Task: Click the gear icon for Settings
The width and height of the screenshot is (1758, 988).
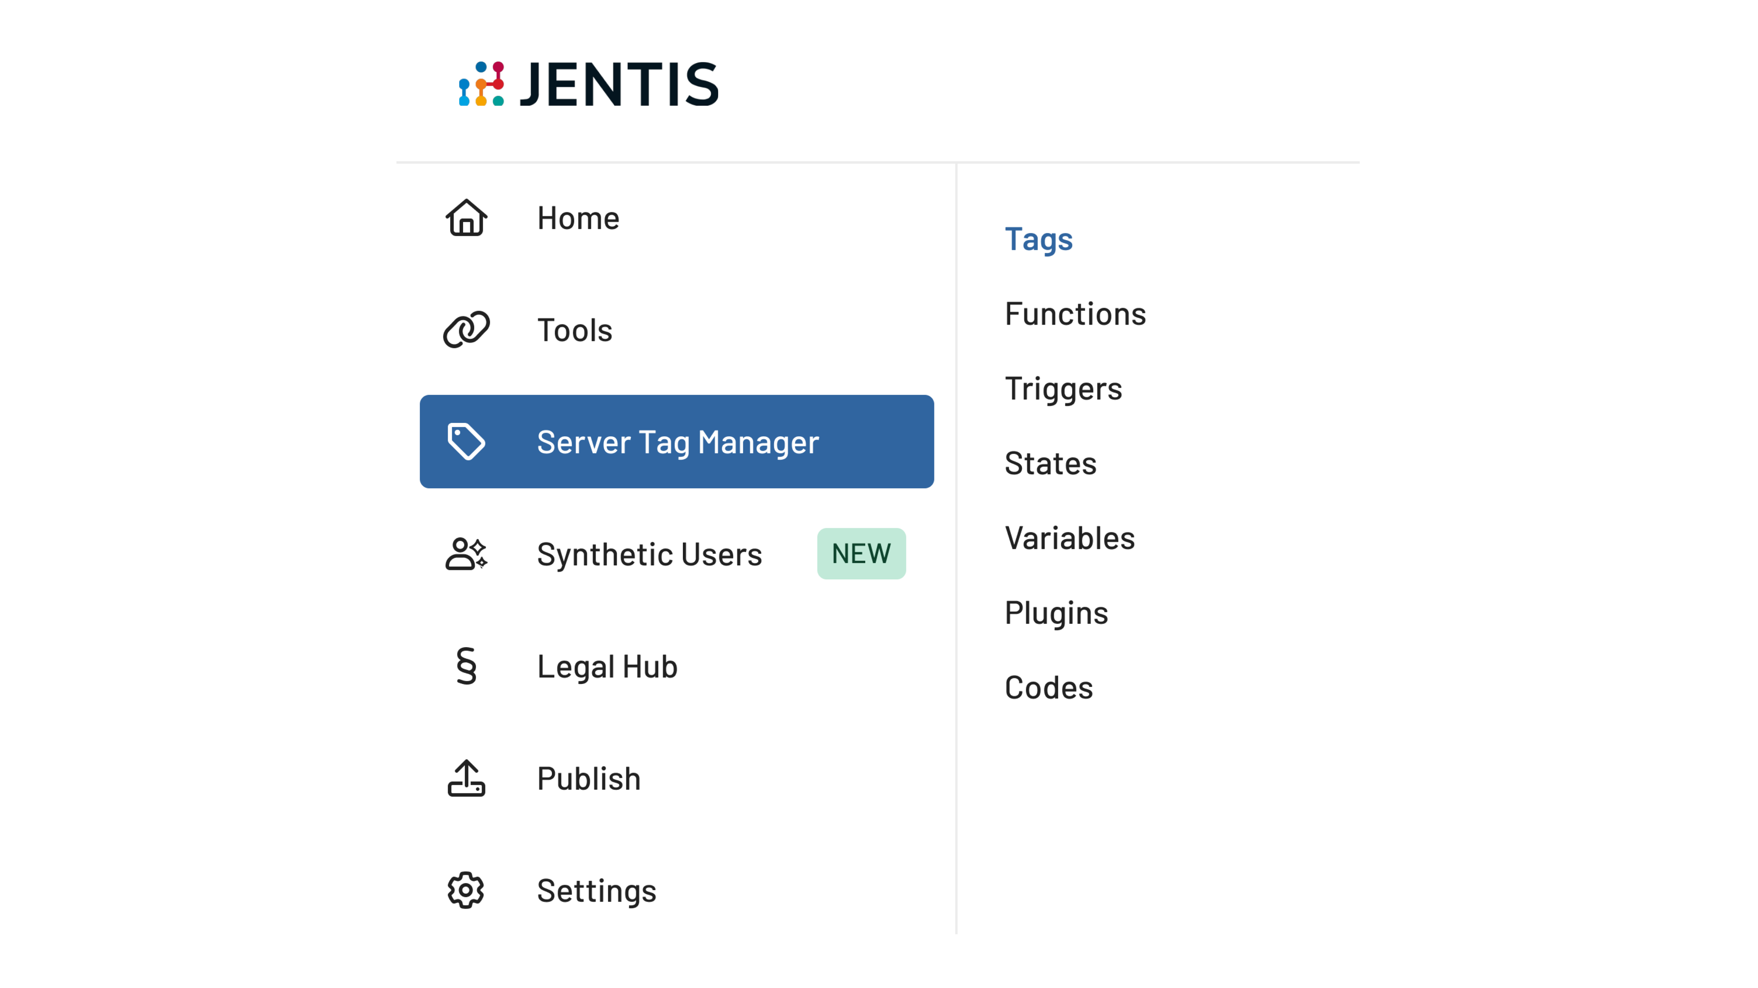Action: (466, 890)
